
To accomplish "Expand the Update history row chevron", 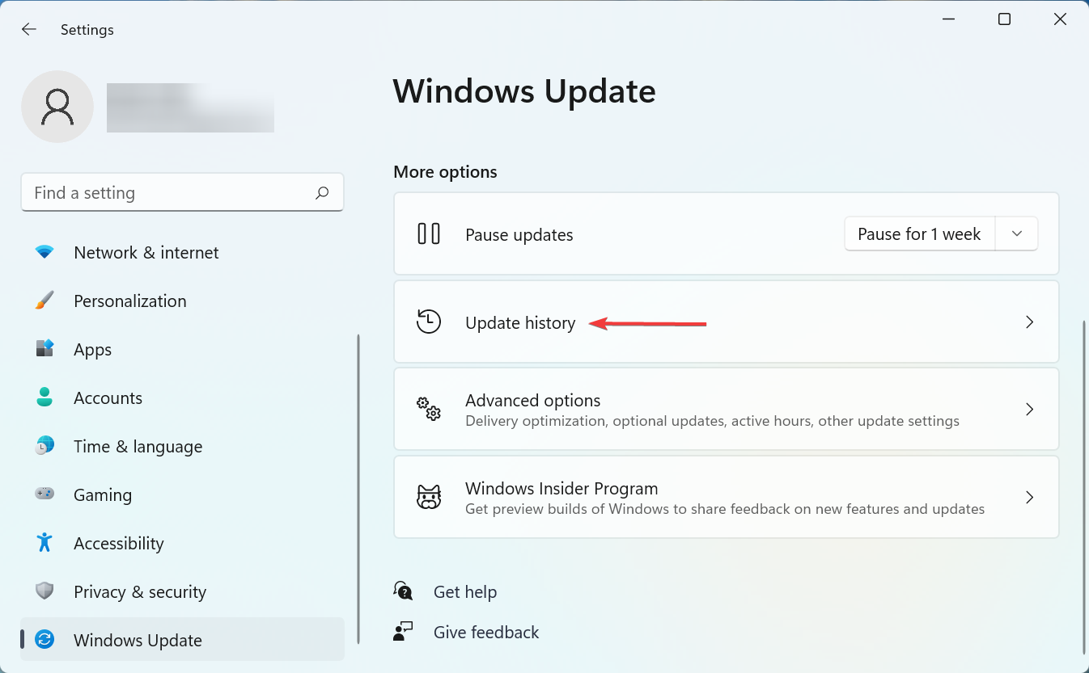I will click(1029, 322).
